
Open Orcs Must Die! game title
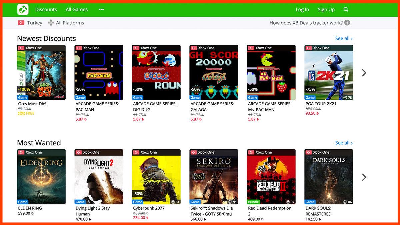coord(32,104)
